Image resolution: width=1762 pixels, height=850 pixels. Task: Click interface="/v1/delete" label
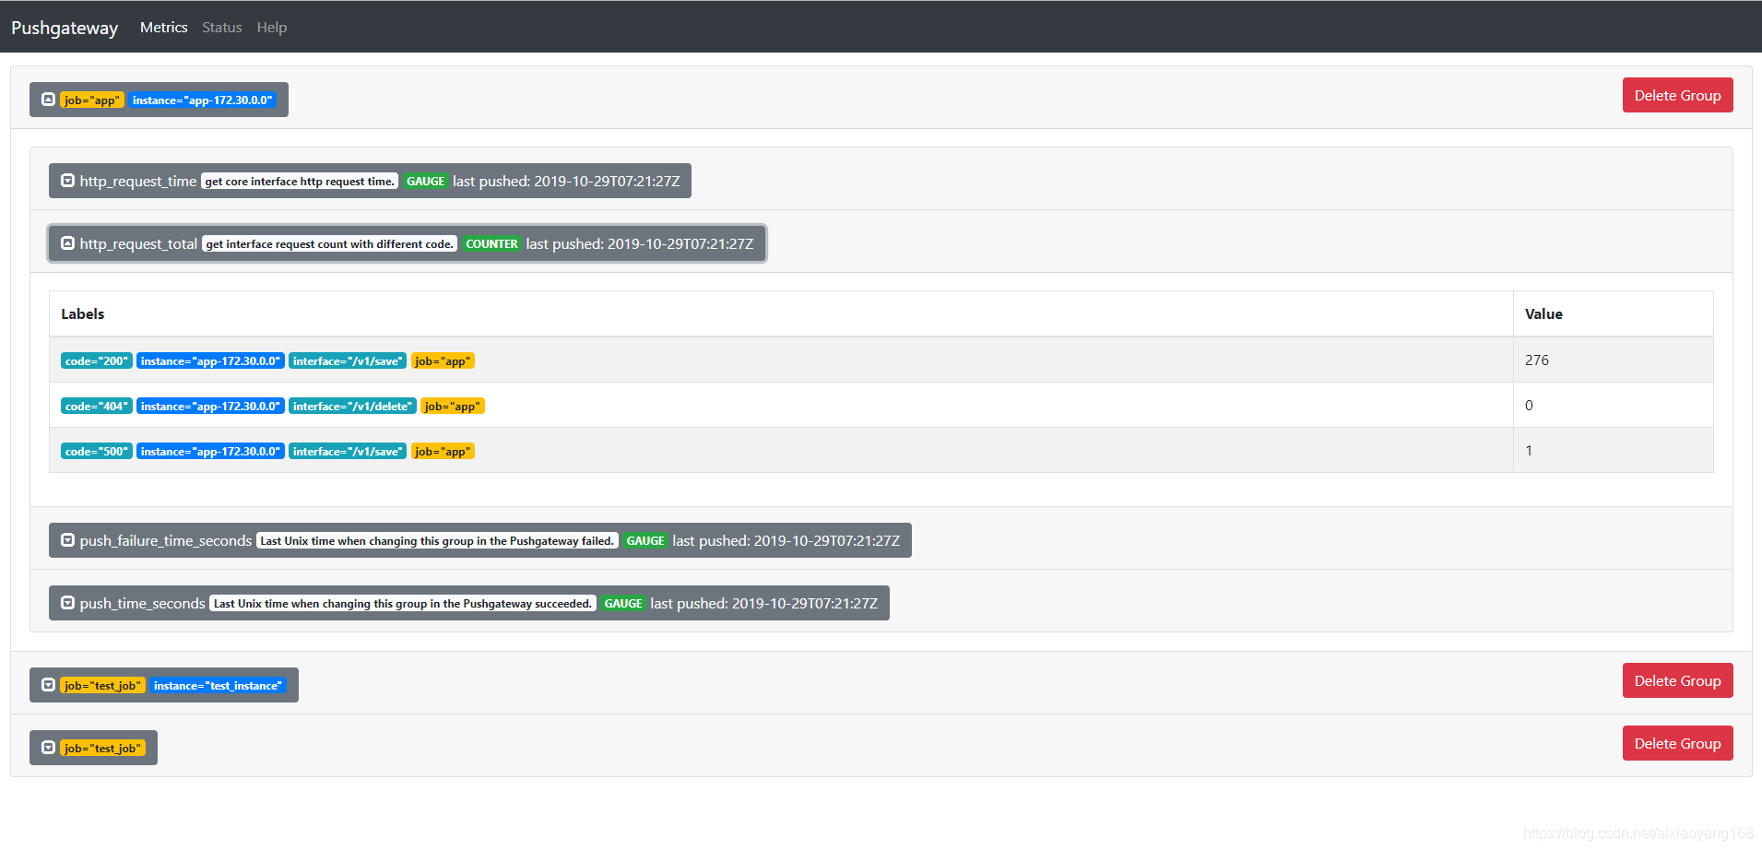352,407
